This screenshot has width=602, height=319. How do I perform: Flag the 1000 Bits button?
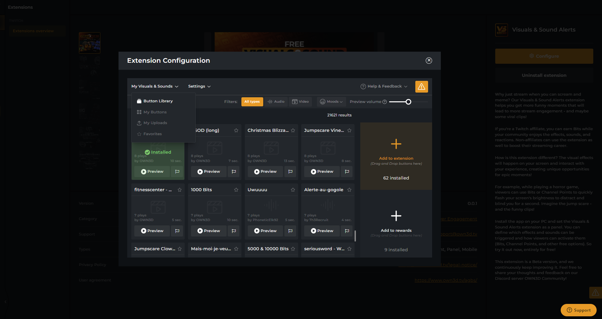tap(234, 231)
